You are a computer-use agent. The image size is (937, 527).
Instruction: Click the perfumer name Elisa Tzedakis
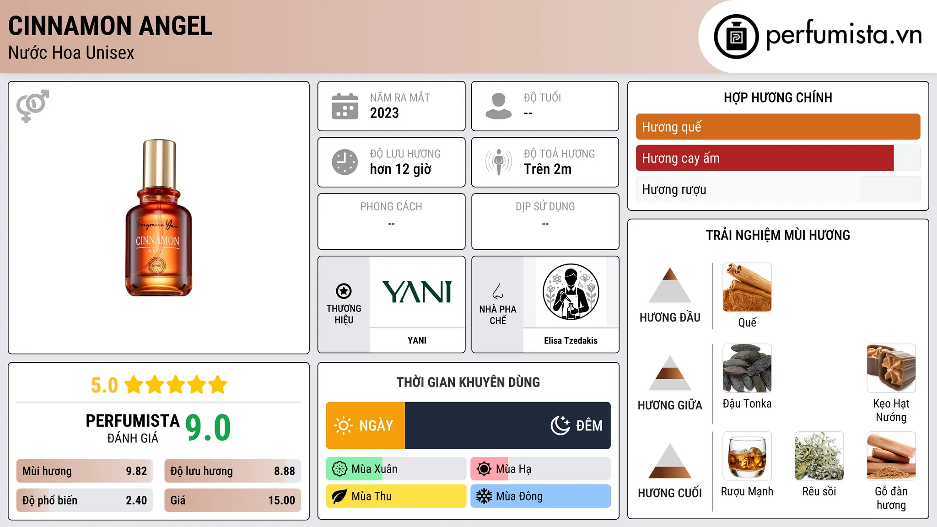pyautogui.click(x=571, y=340)
